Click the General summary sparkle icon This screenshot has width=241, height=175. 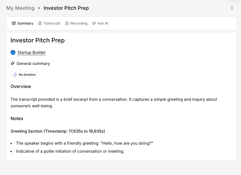tap(13, 63)
